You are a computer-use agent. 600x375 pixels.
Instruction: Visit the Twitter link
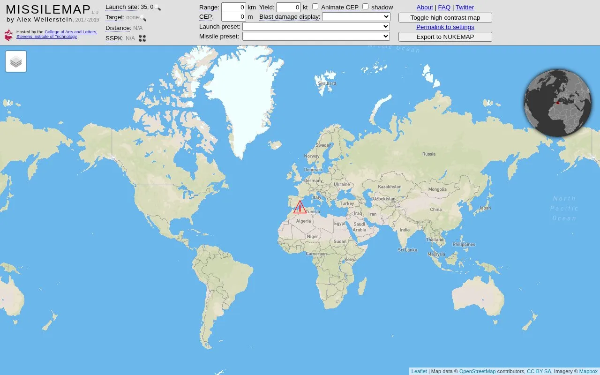click(x=465, y=7)
